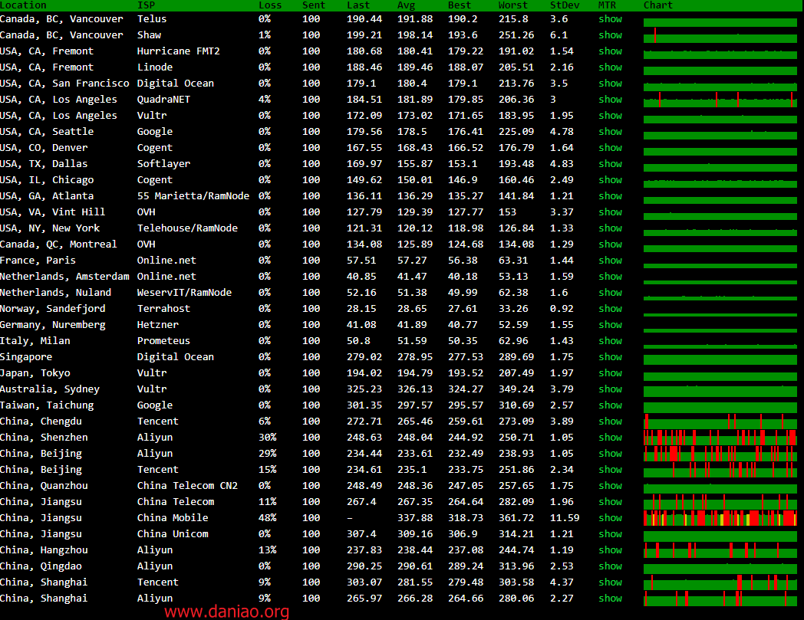Select the 28.65 avg value for Terrahost
This screenshot has height=620, width=804.
[x=412, y=308]
